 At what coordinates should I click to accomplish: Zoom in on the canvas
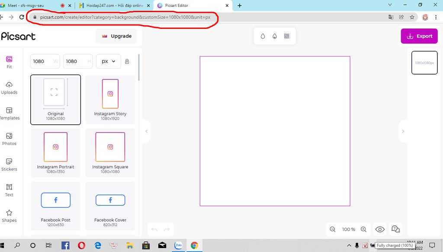pos(363,230)
